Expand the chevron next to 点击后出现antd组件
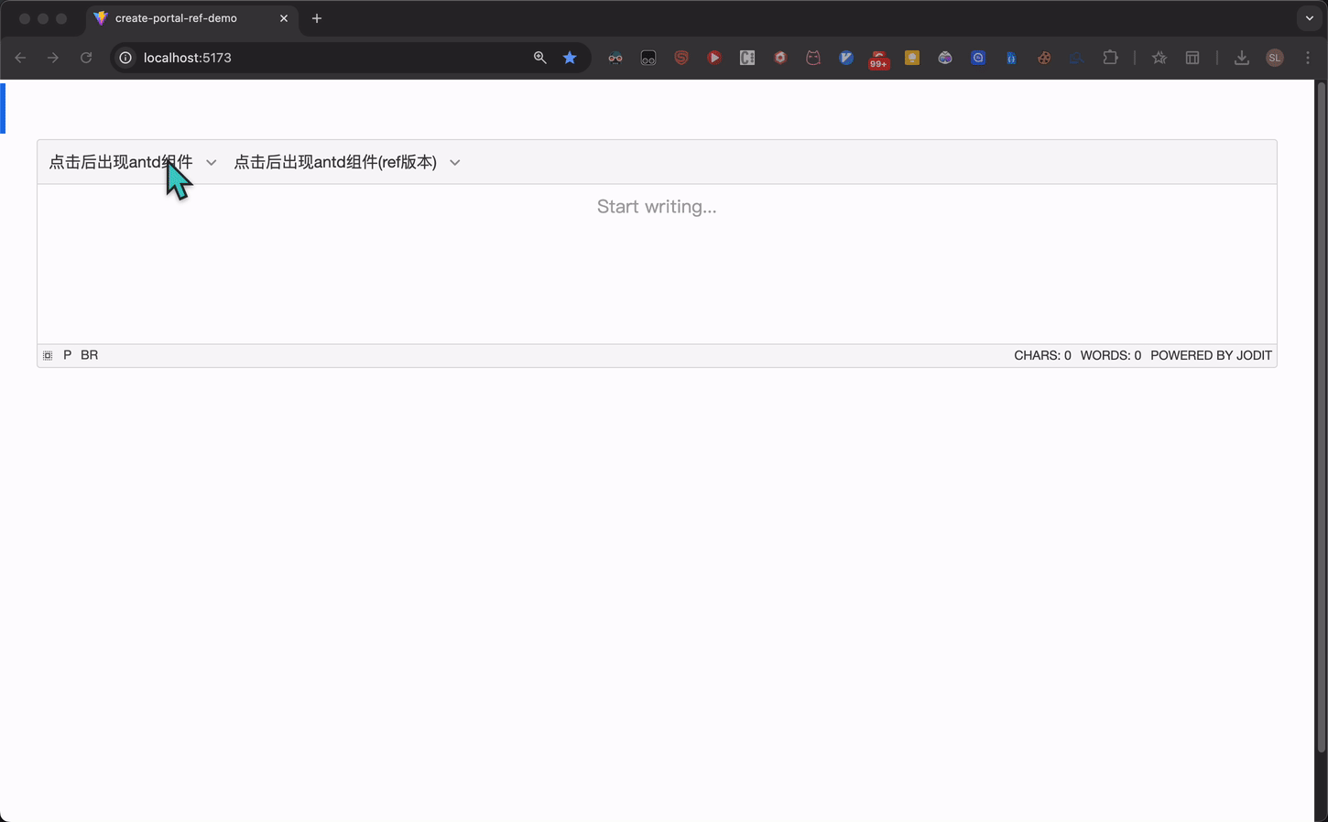The image size is (1328, 822). click(212, 163)
